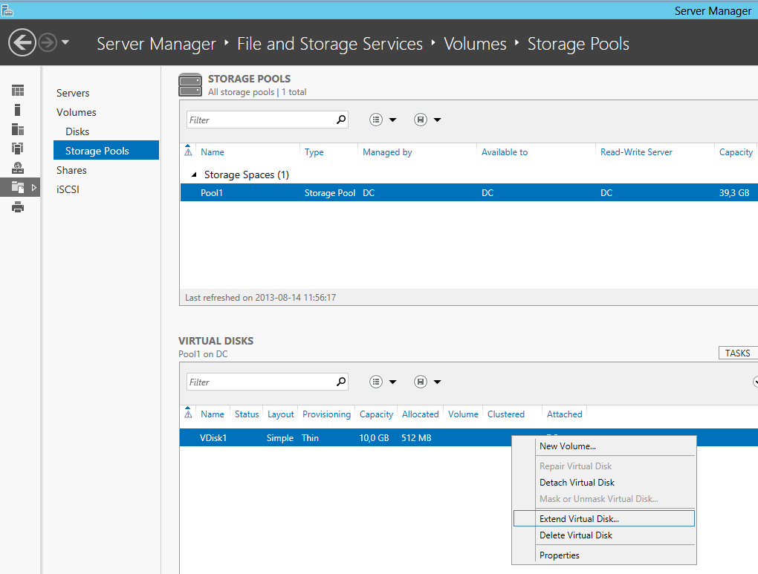Select the Local Server icon in sidebar
Image resolution: width=758 pixels, height=574 pixels.
(18, 110)
